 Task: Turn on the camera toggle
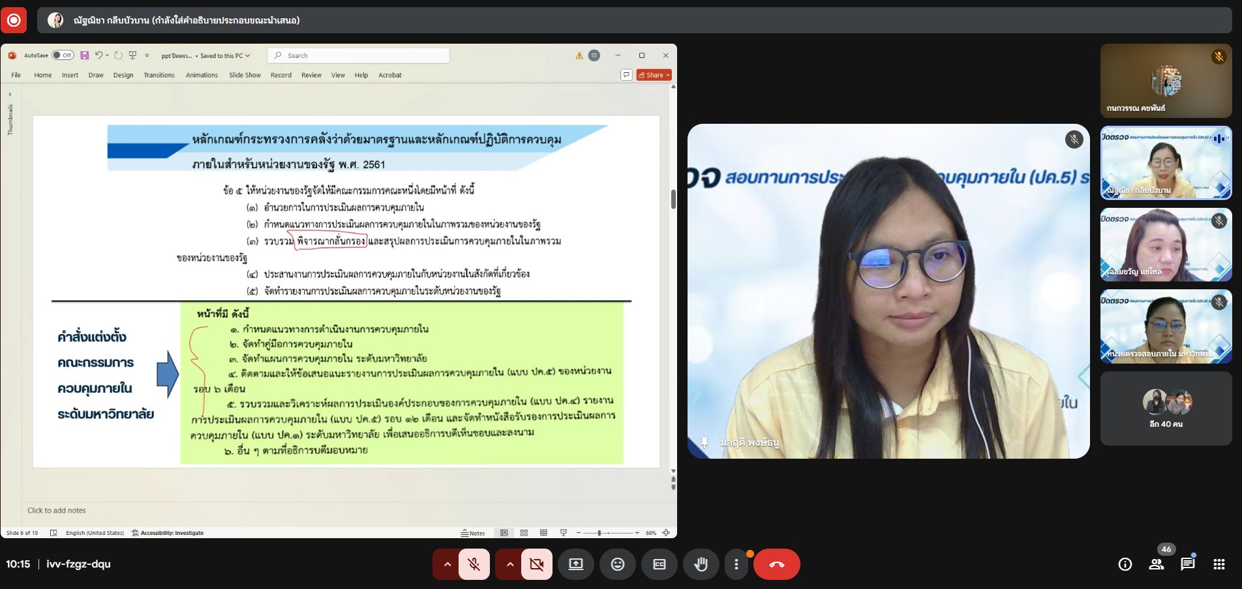[x=537, y=564]
